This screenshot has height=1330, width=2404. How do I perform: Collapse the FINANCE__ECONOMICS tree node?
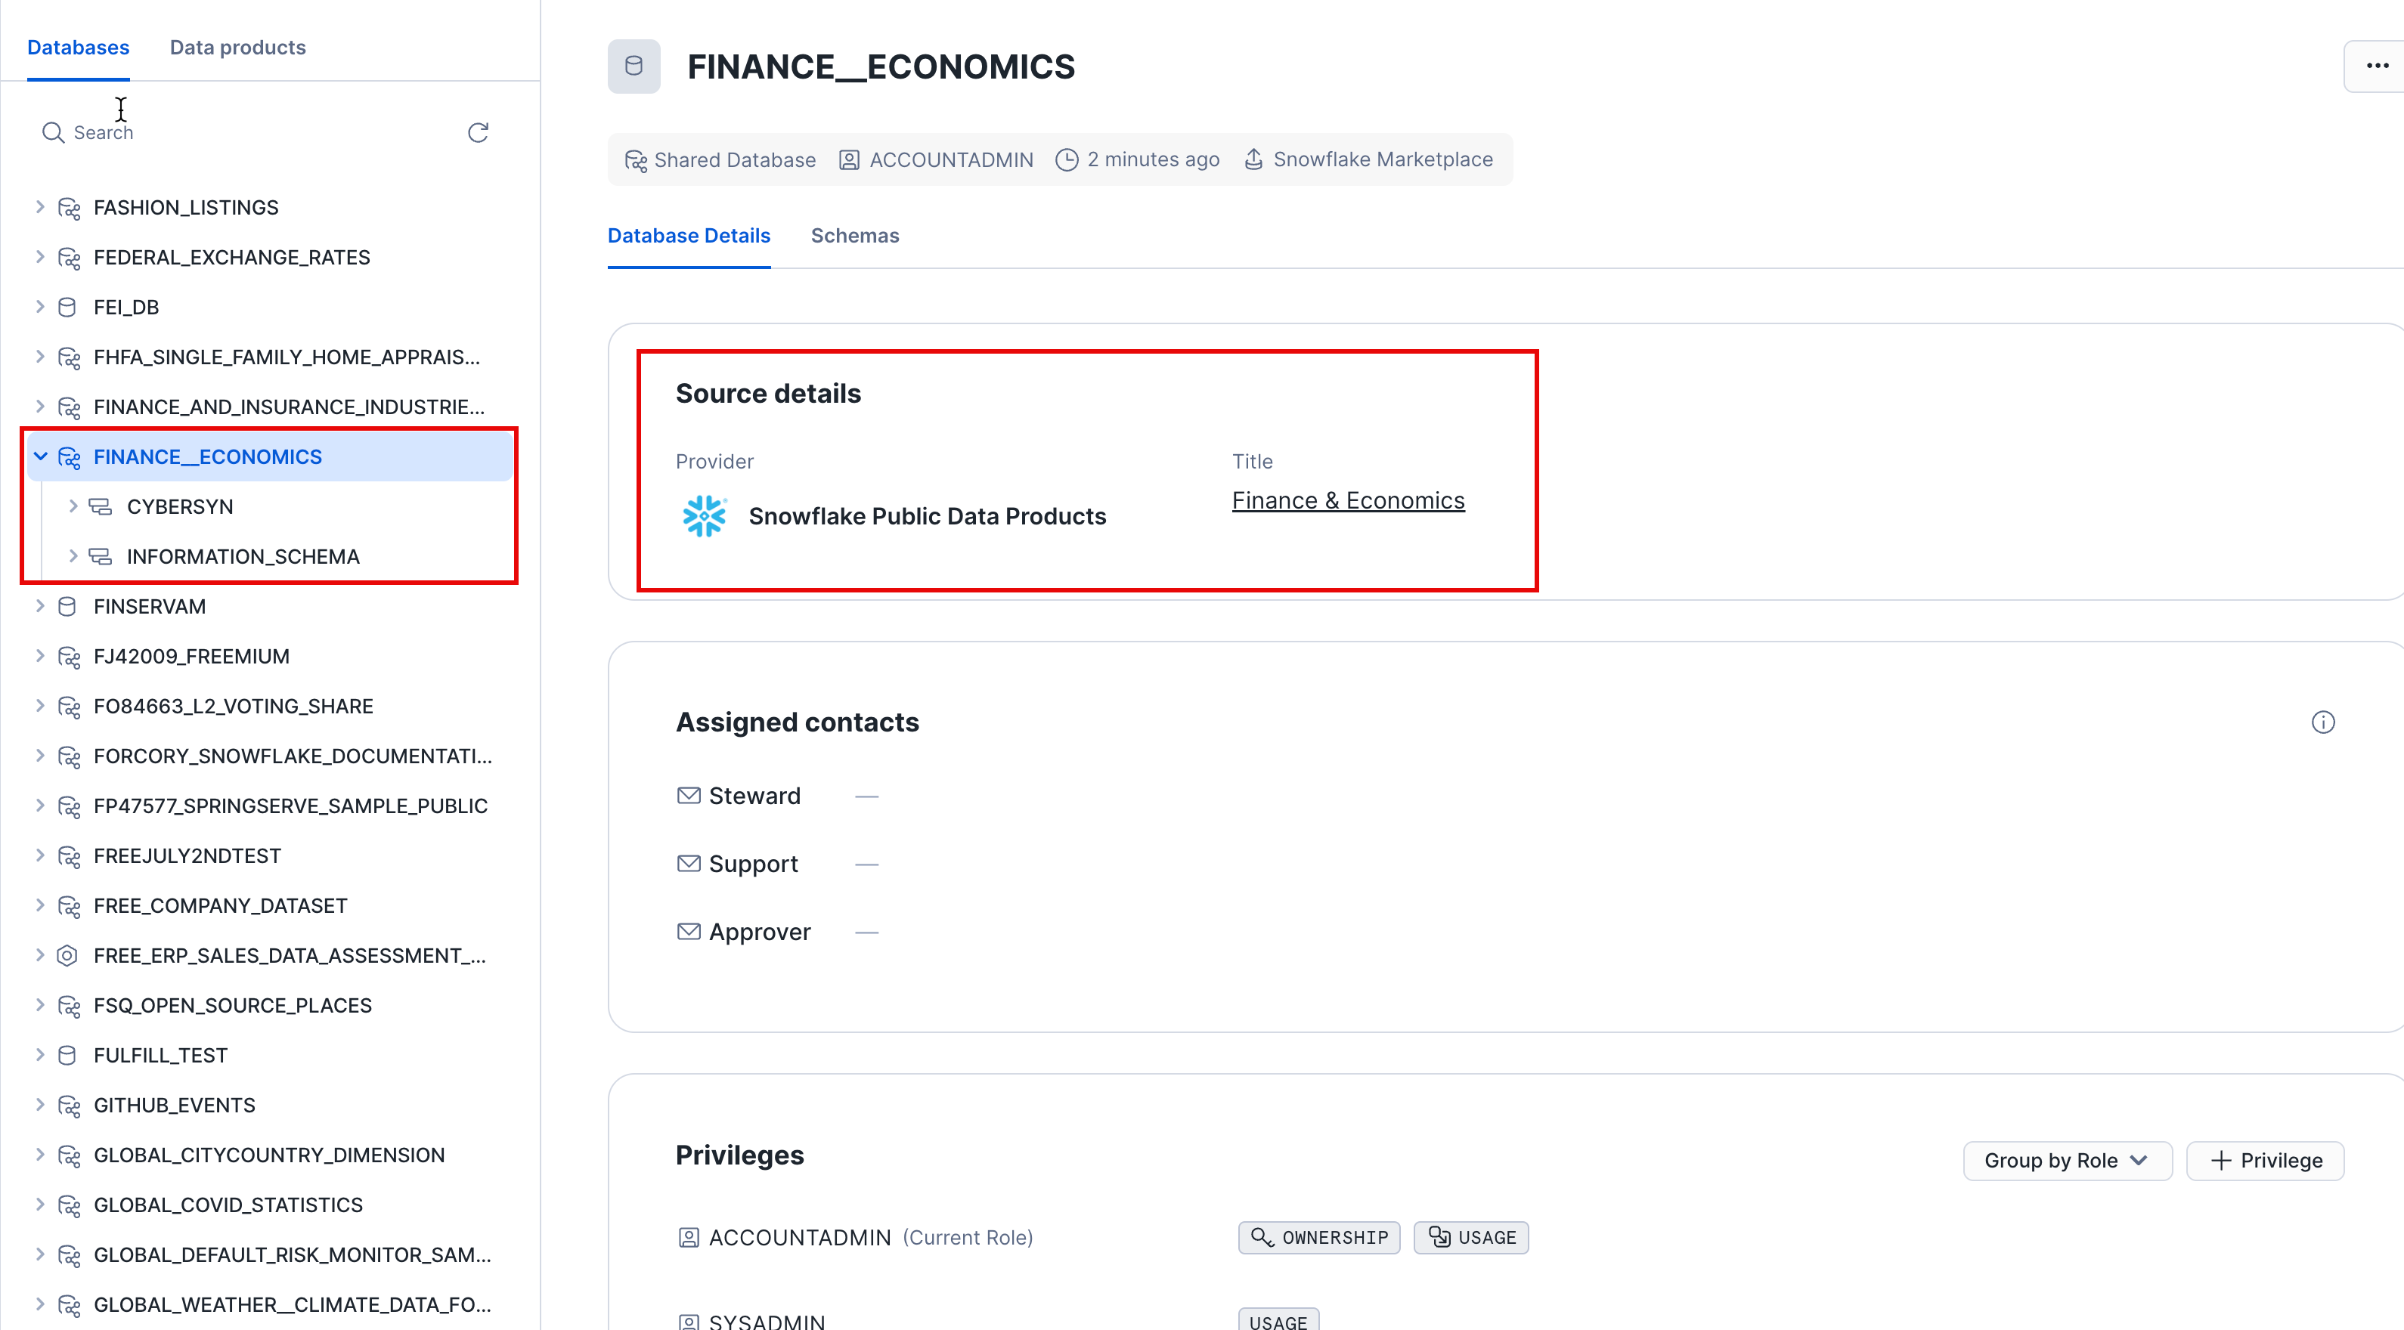(x=40, y=457)
